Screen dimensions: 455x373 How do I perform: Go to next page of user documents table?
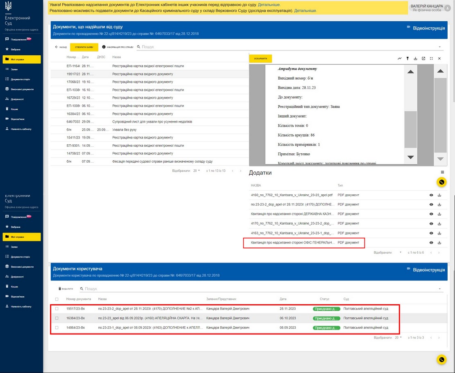tap(439, 338)
